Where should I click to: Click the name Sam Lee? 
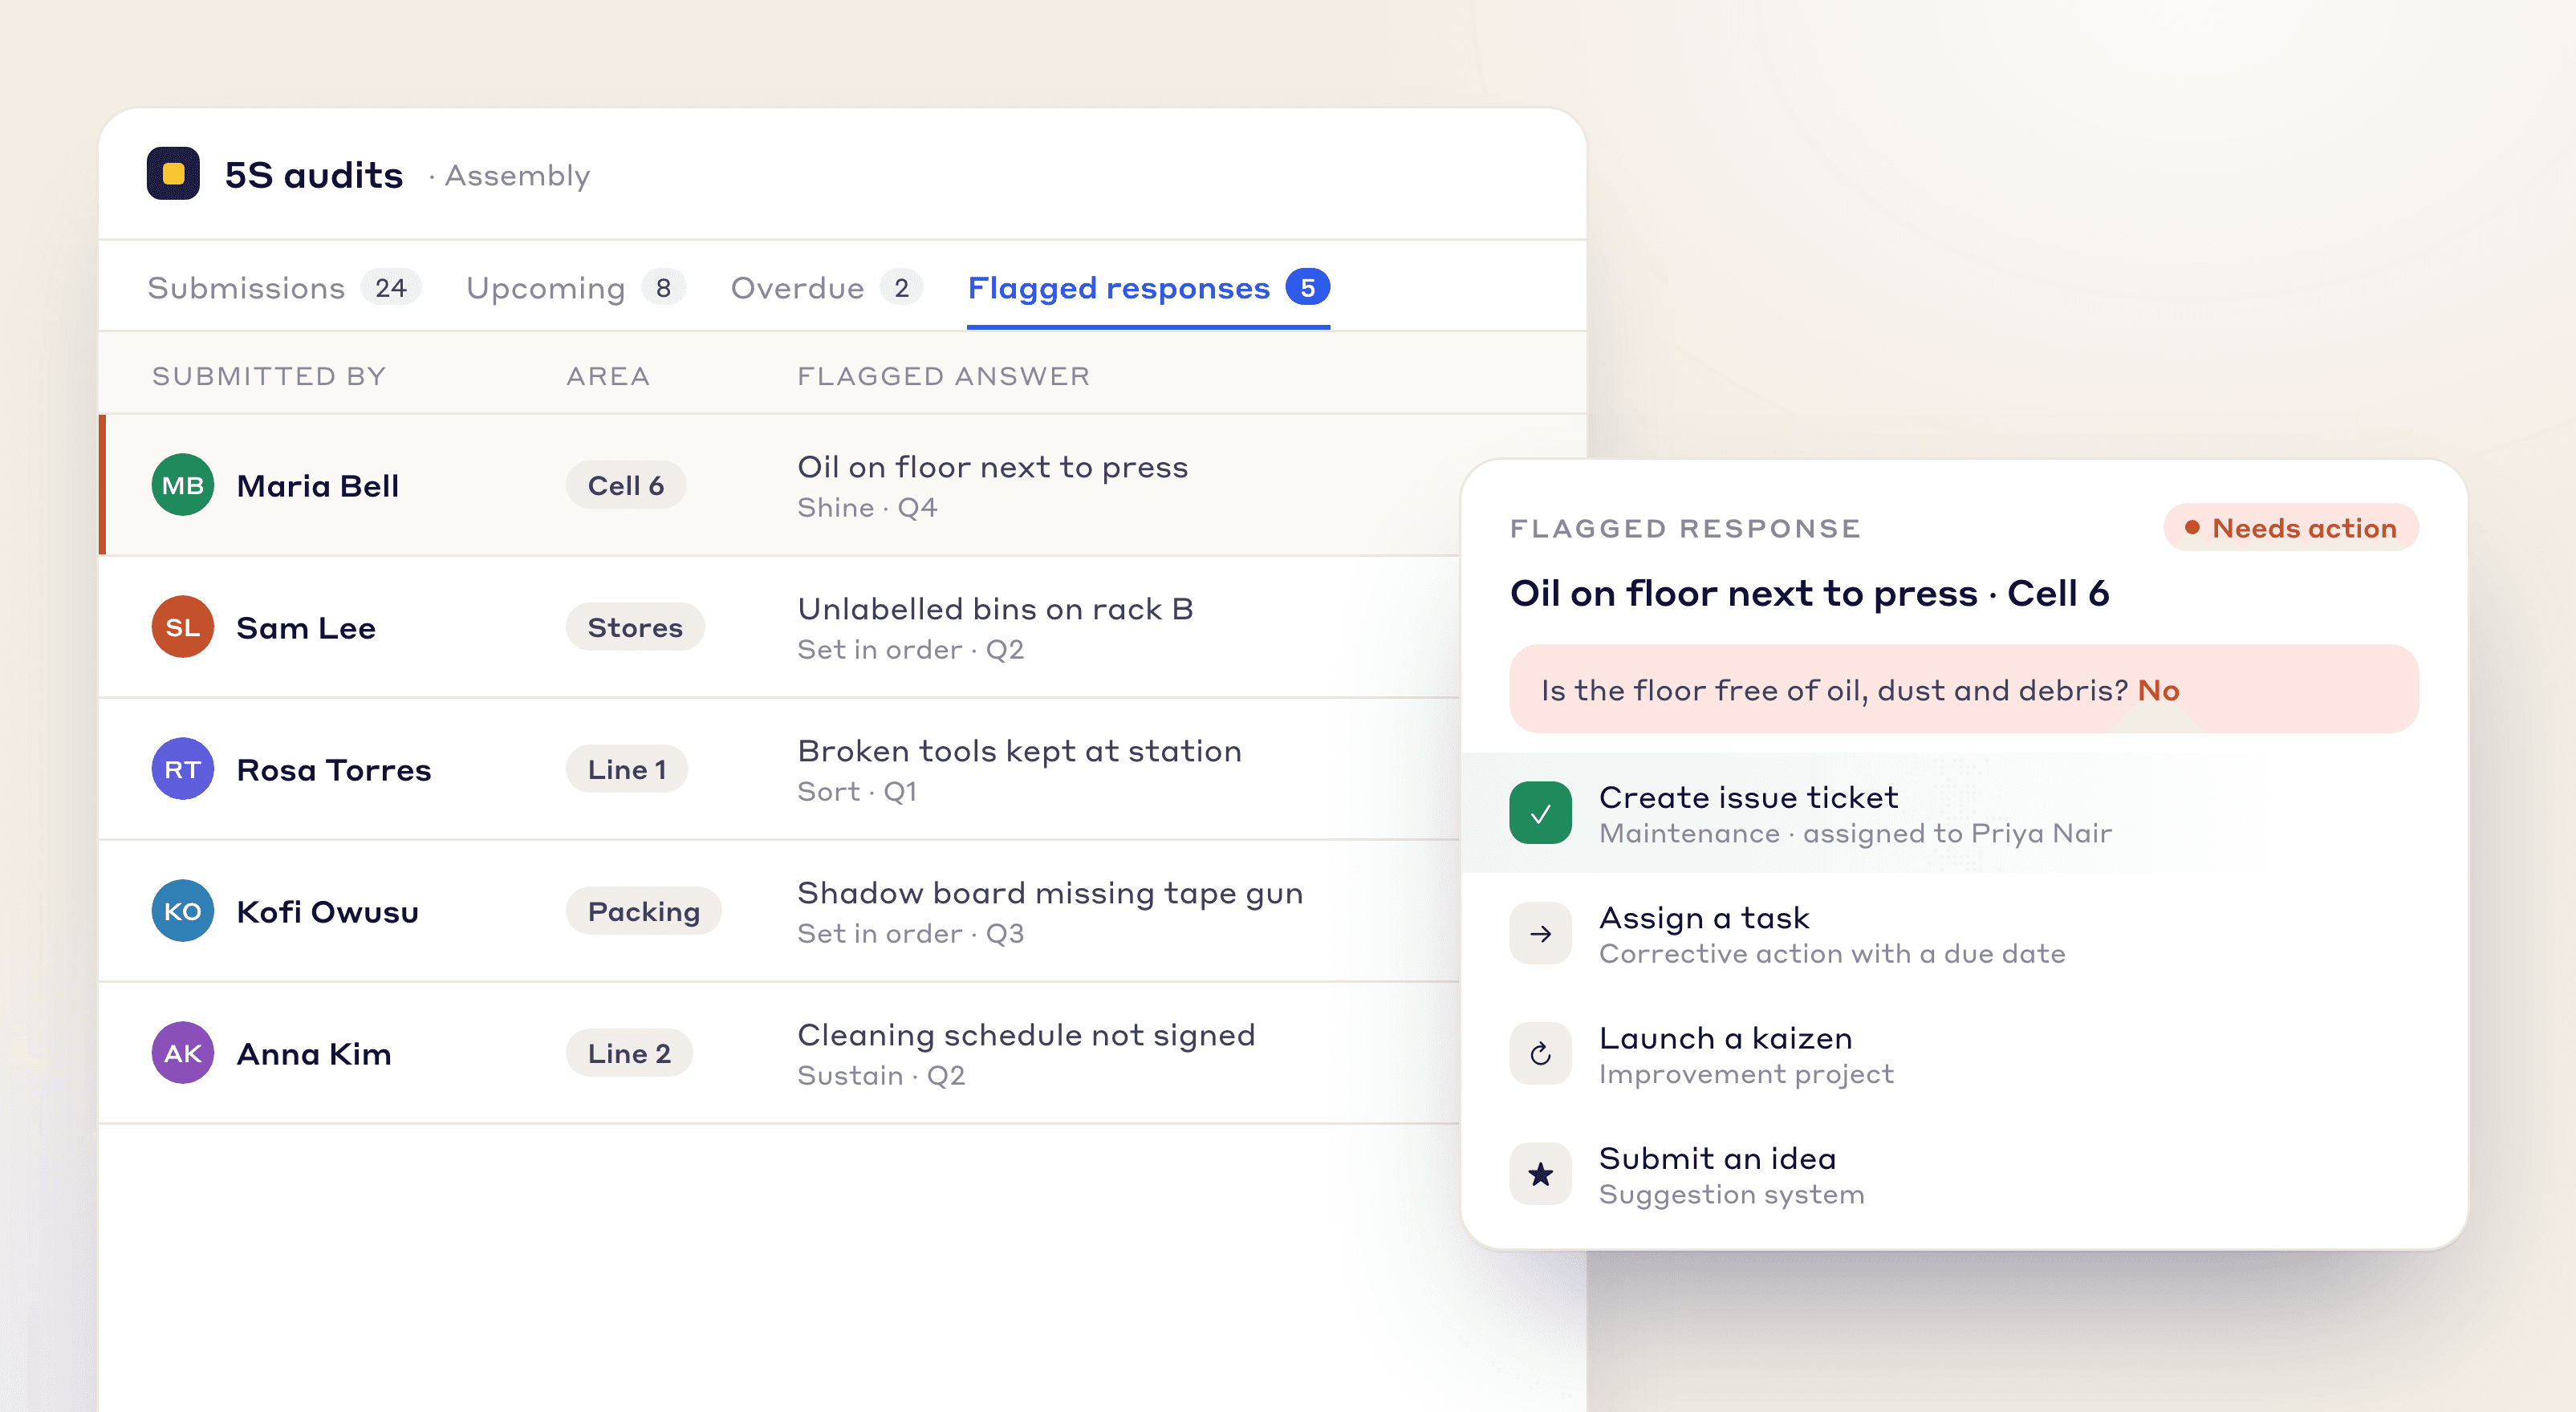[x=306, y=628]
